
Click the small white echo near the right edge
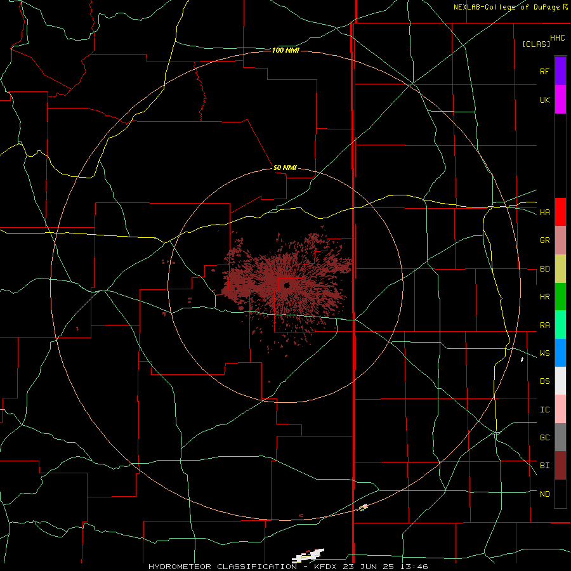522,360
